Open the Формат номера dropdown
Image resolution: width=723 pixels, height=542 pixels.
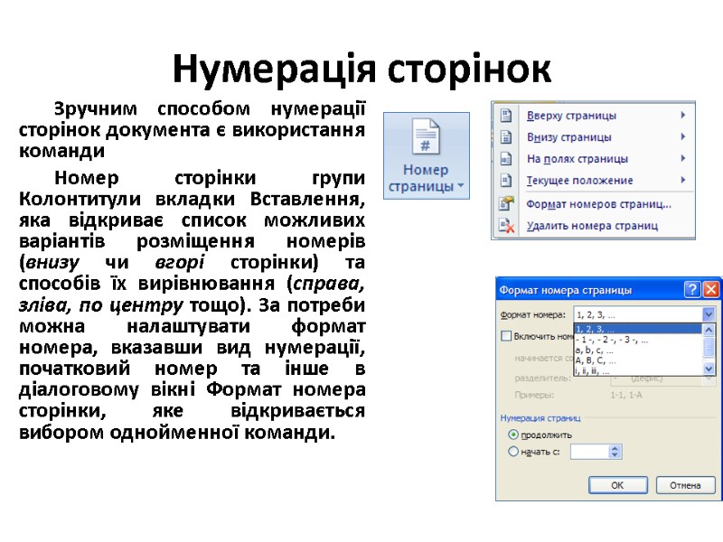pos(709,313)
